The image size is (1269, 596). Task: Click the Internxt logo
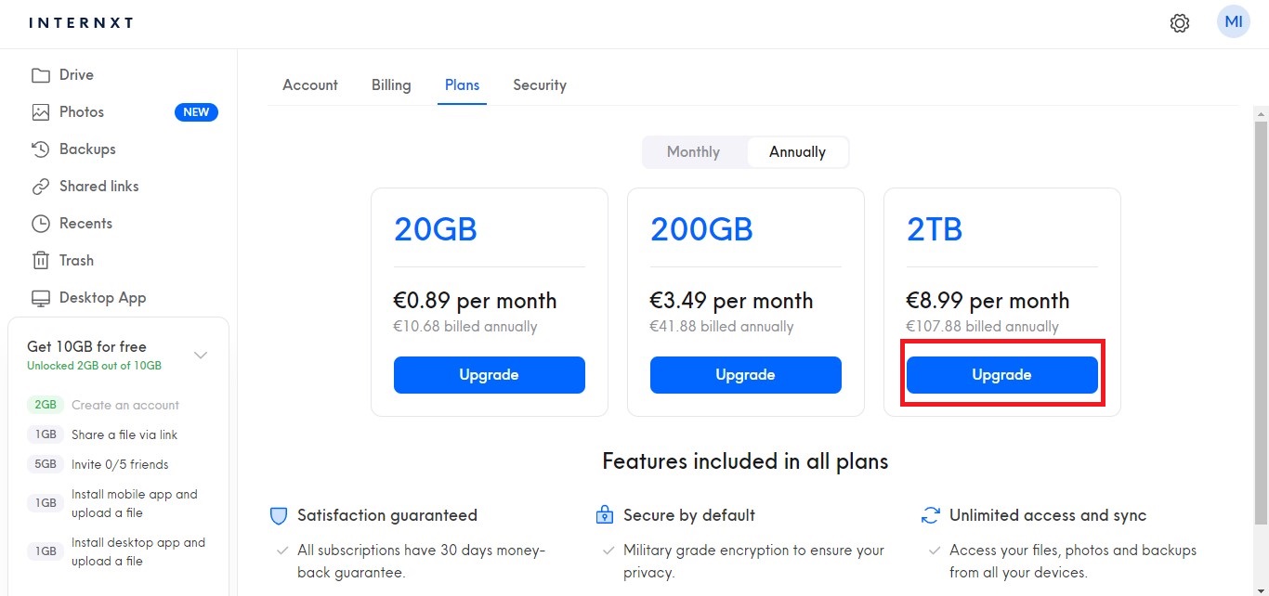point(81,23)
